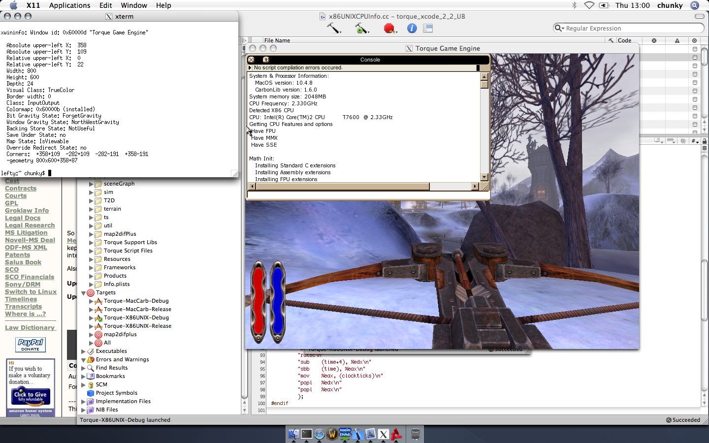The width and height of the screenshot is (709, 443).
Task: Click the red stop-sign Tasks icon
Action: [389, 29]
